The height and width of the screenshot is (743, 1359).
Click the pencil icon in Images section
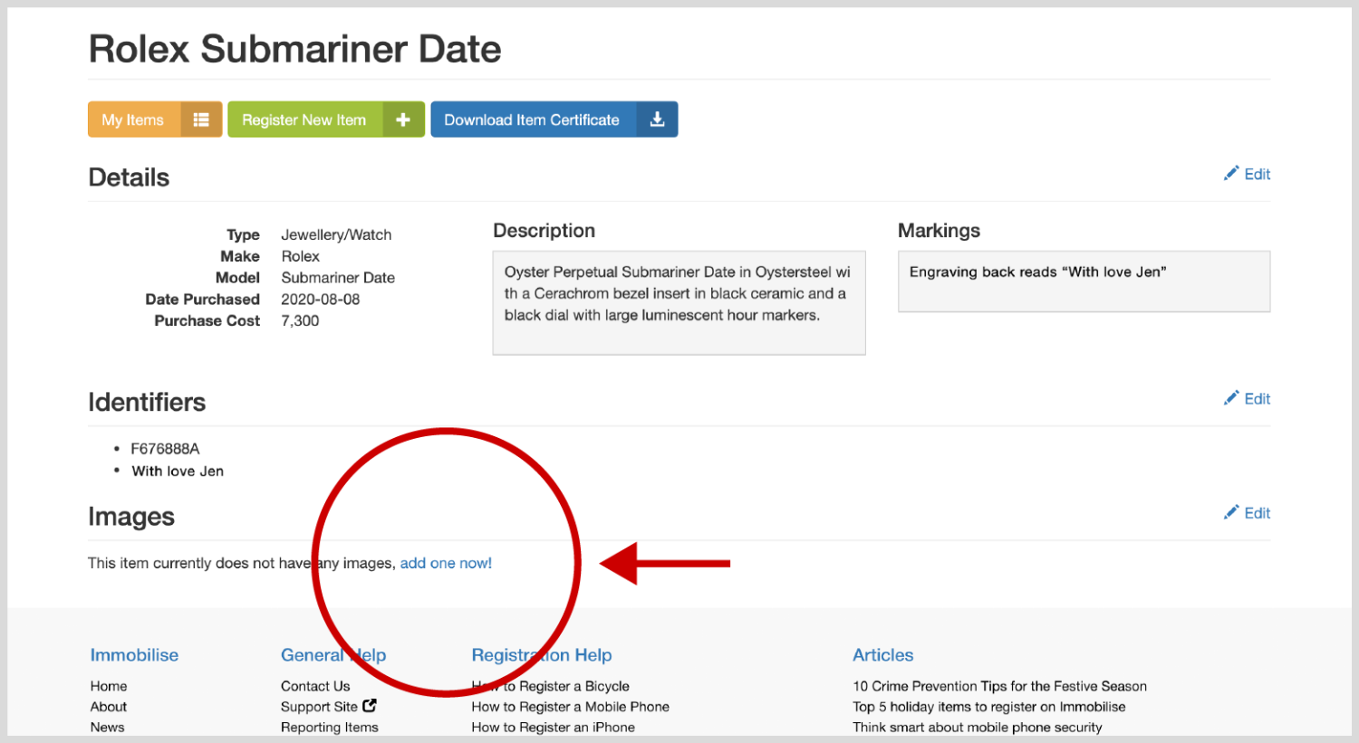tap(1231, 513)
